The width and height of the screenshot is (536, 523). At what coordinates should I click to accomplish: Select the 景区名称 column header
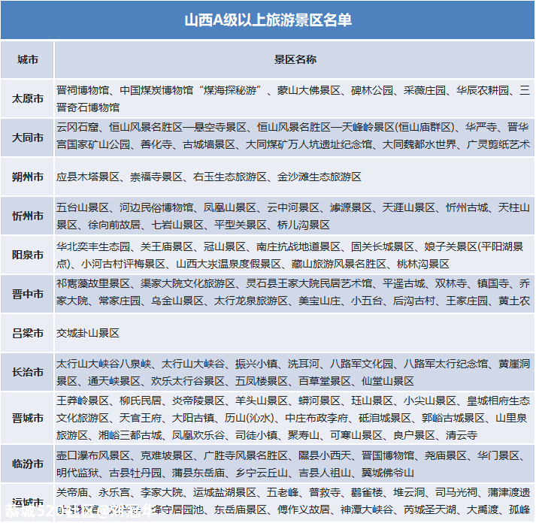[x=295, y=59]
